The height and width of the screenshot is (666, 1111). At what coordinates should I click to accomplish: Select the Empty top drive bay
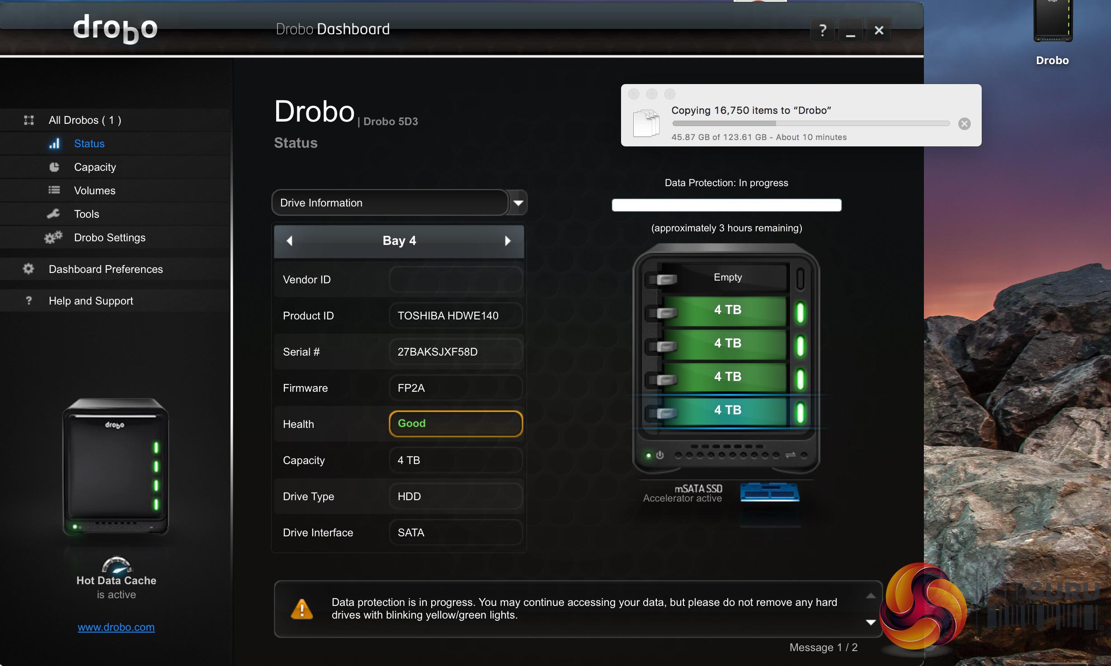pos(727,277)
